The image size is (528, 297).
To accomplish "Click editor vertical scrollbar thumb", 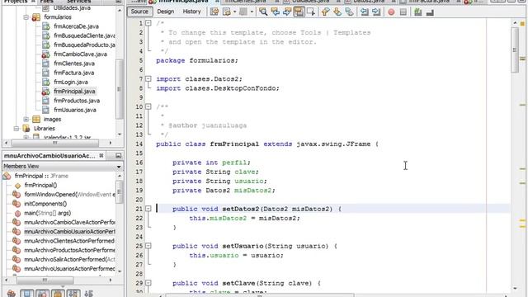I will (x=515, y=49).
